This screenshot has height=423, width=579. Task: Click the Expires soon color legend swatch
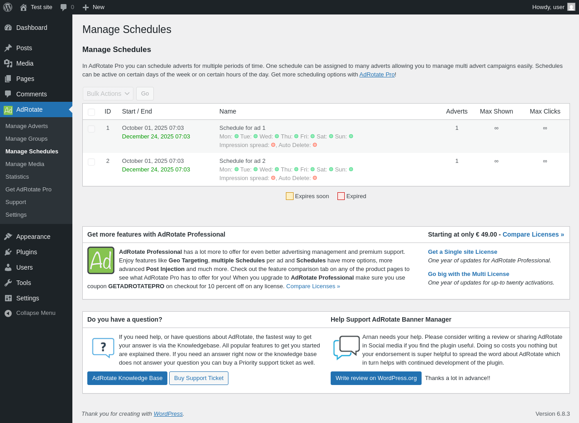point(289,196)
